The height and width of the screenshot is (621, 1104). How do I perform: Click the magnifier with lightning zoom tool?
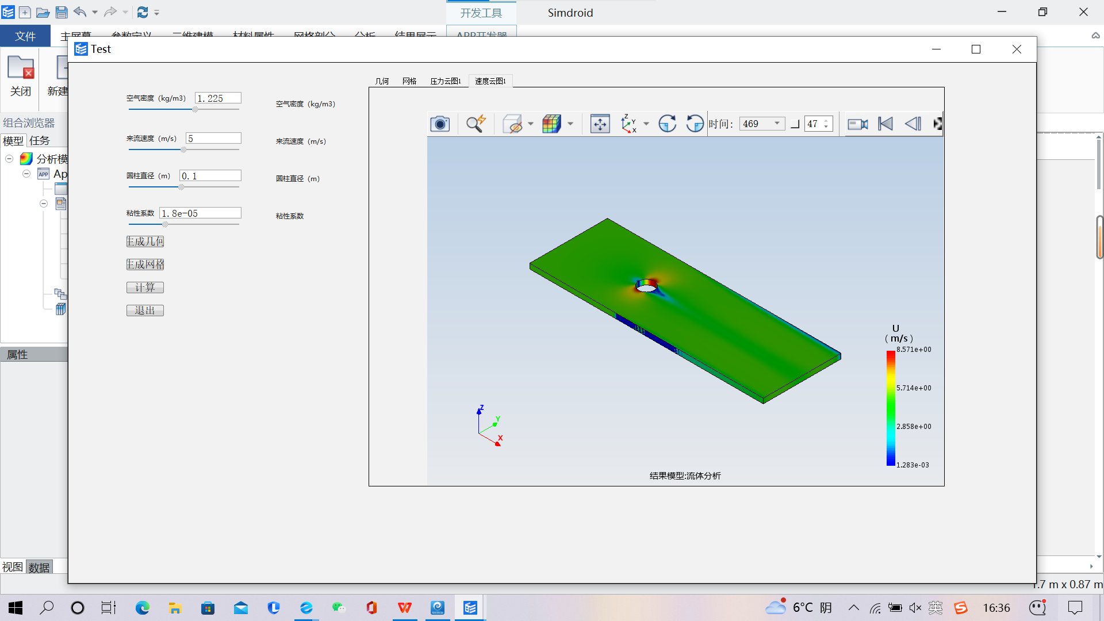(476, 124)
